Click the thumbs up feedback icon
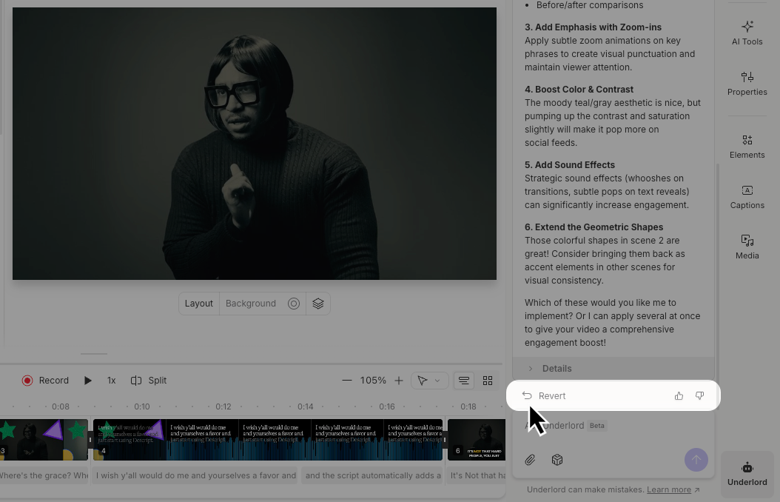 pos(679,396)
